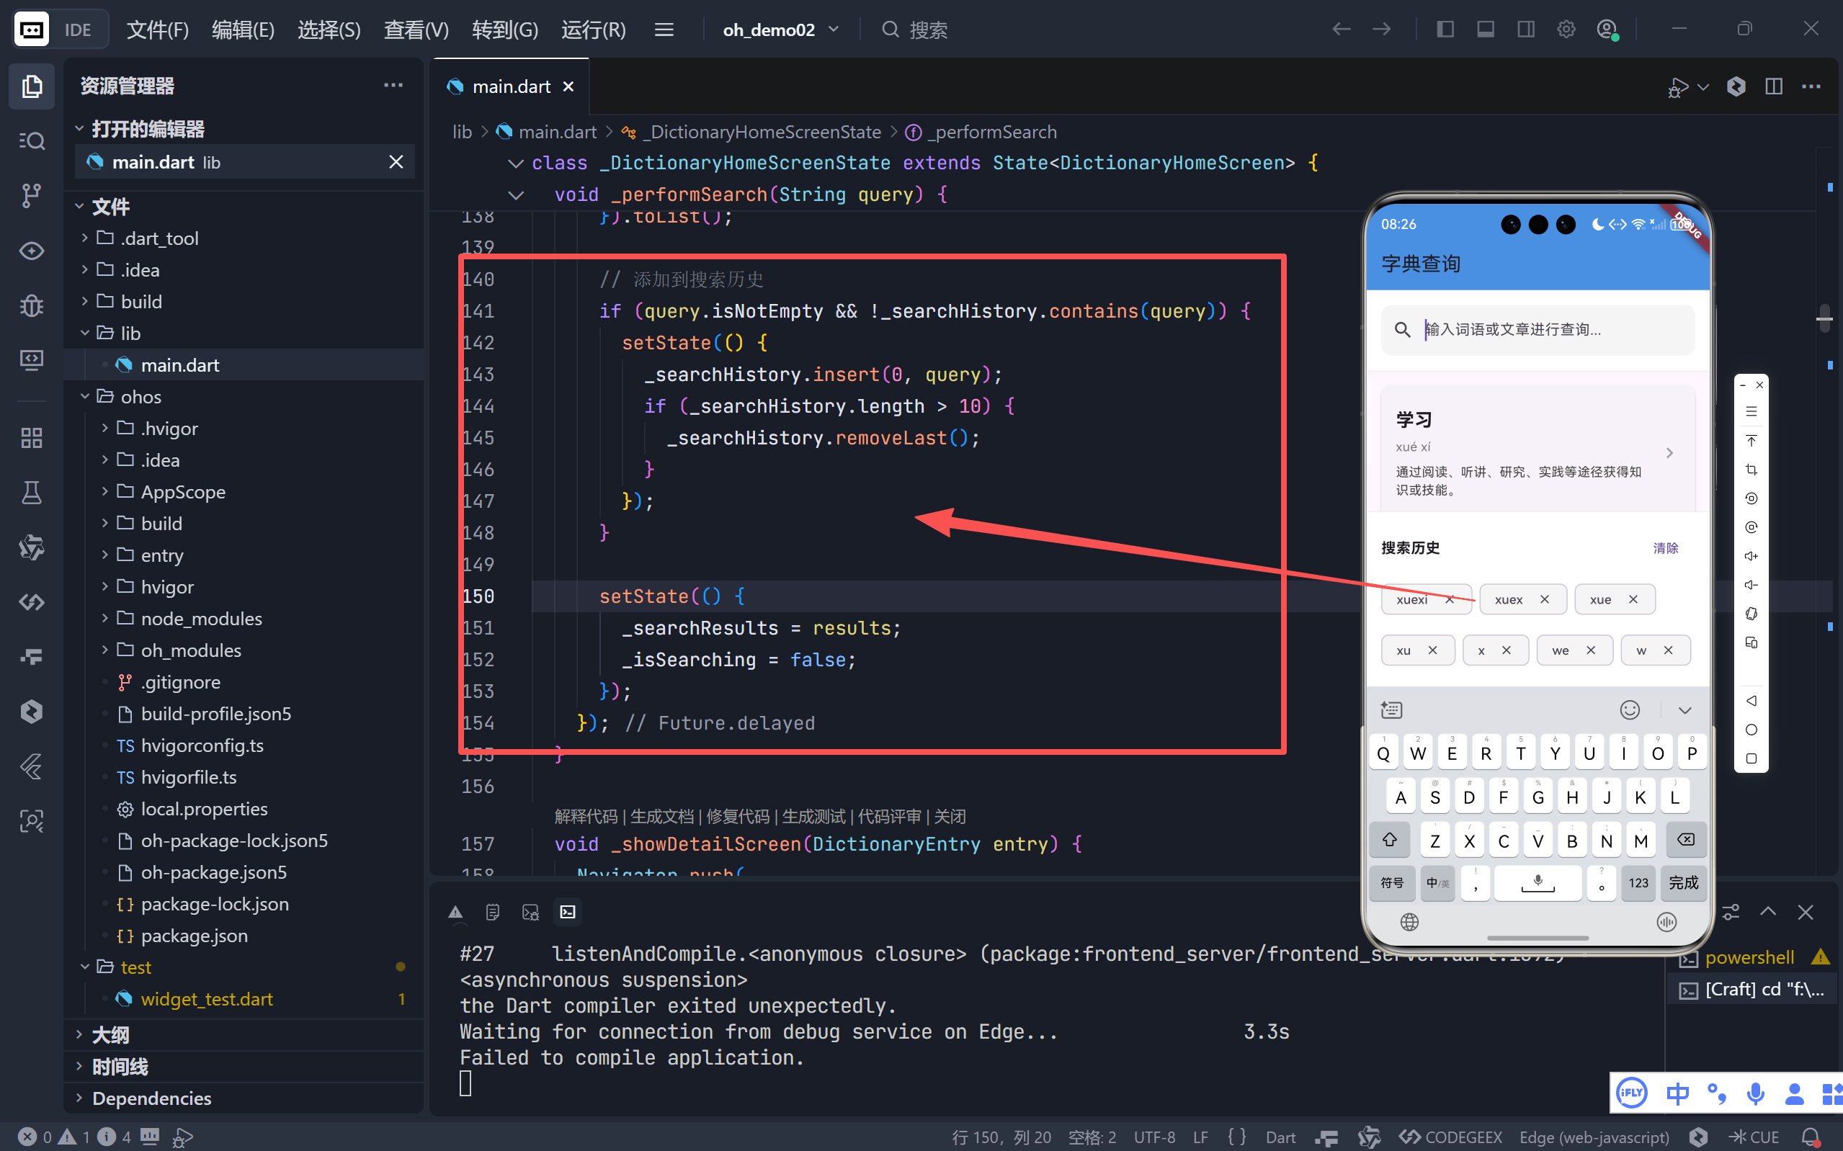This screenshot has height=1151, width=1843.
Task: Click the notifications bell in status bar
Action: pos(1811,1137)
